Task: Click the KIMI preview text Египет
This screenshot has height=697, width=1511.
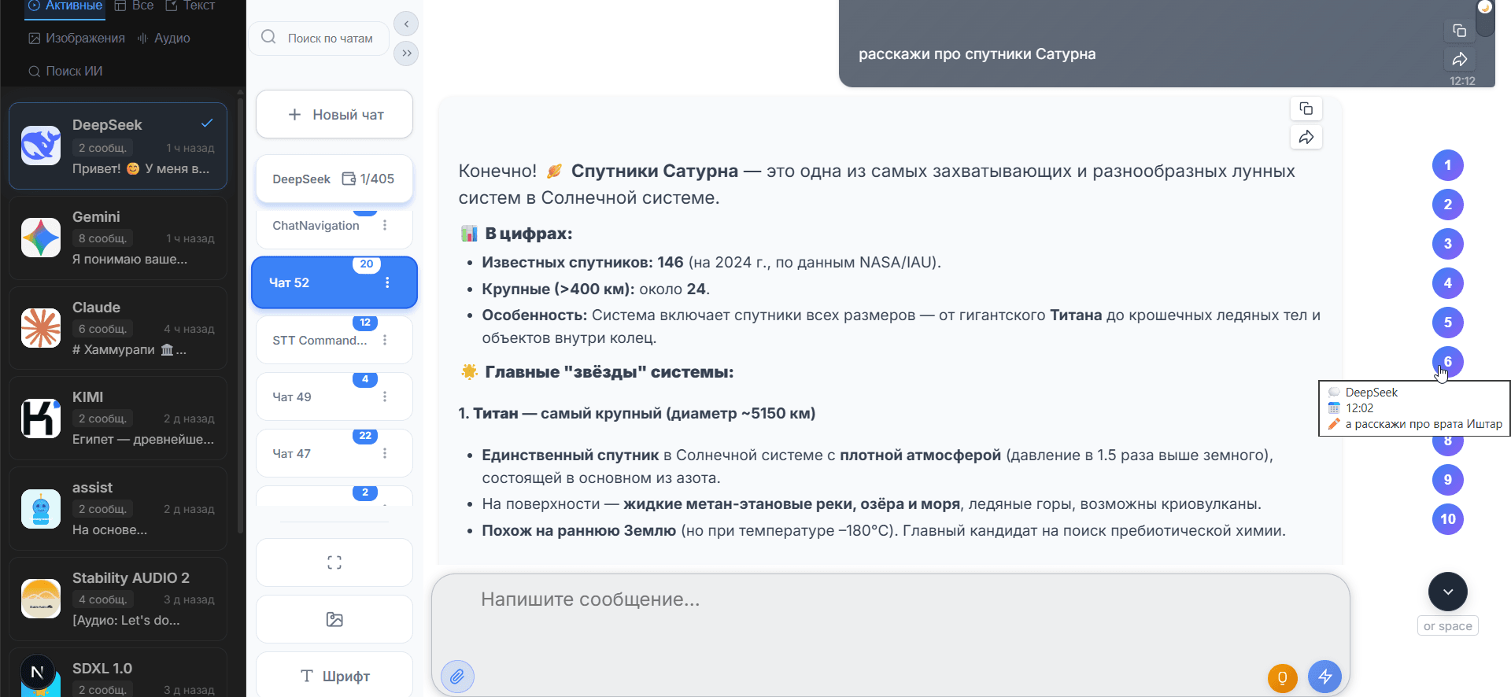Action: pyautogui.click(x=142, y=439)
